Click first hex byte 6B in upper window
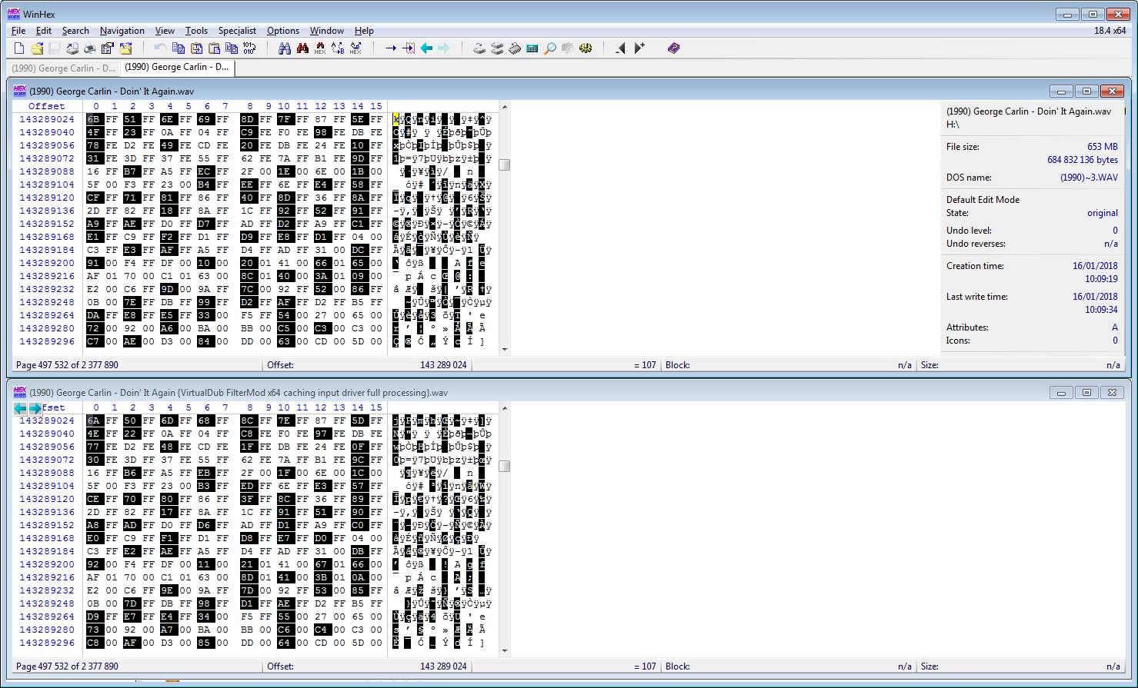The image size is (1138, 688). coord(94,119)
